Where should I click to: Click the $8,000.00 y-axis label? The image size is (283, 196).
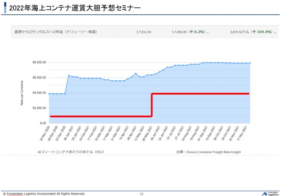39,63
